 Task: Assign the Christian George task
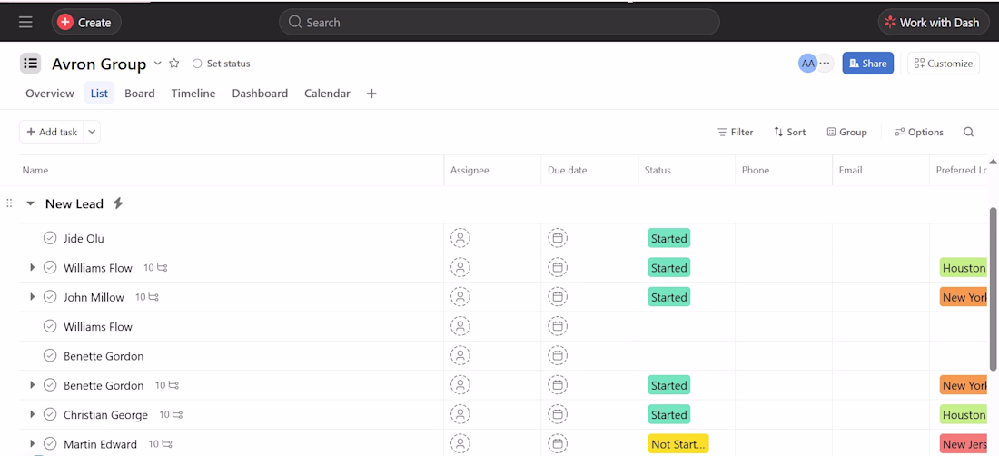pos(460,414)
